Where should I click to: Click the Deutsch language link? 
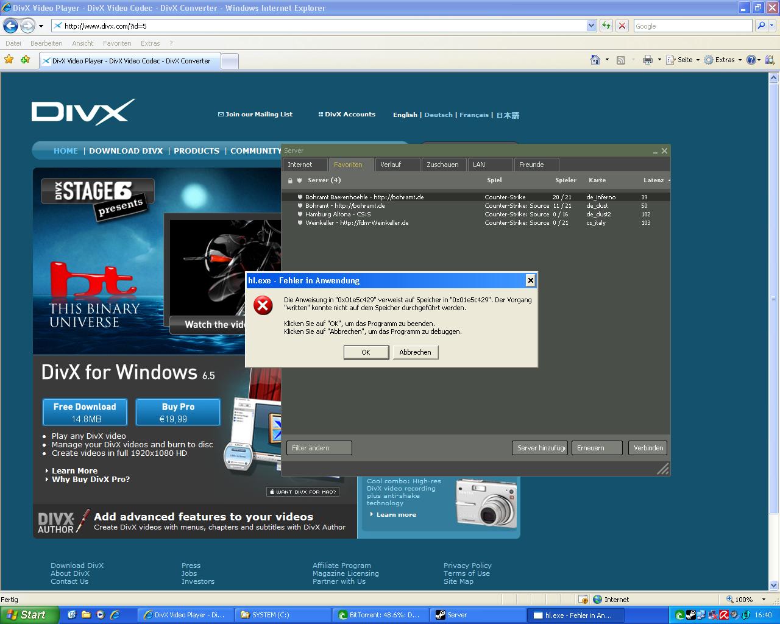coord(438,115)
